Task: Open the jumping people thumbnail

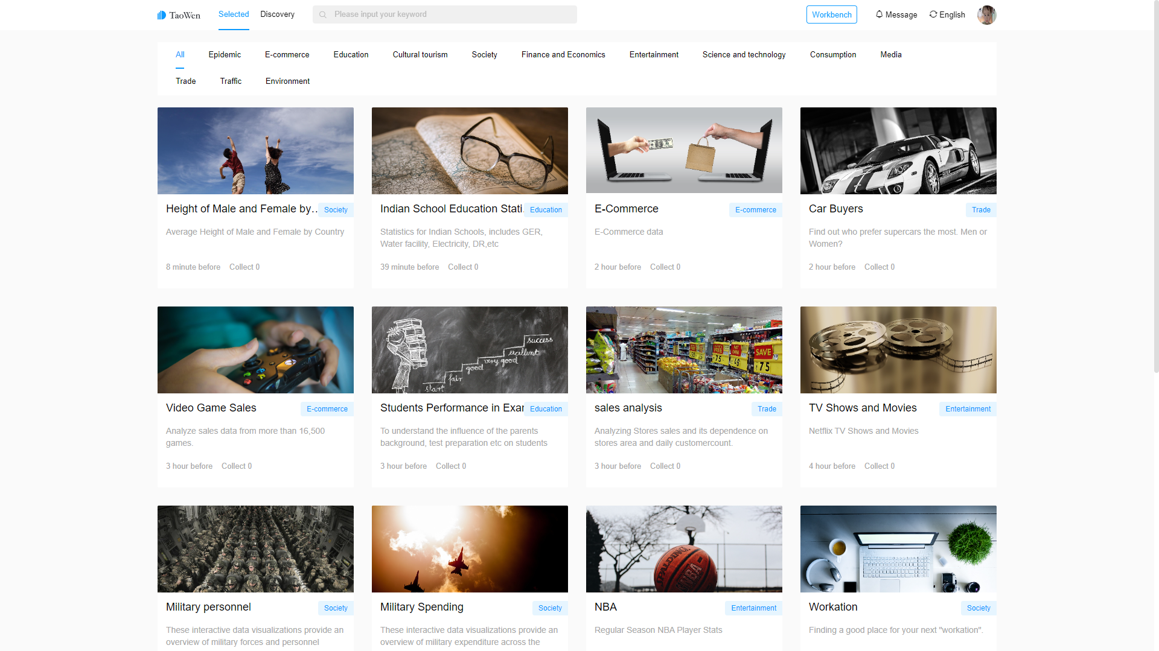Action: tap(255, 151)
